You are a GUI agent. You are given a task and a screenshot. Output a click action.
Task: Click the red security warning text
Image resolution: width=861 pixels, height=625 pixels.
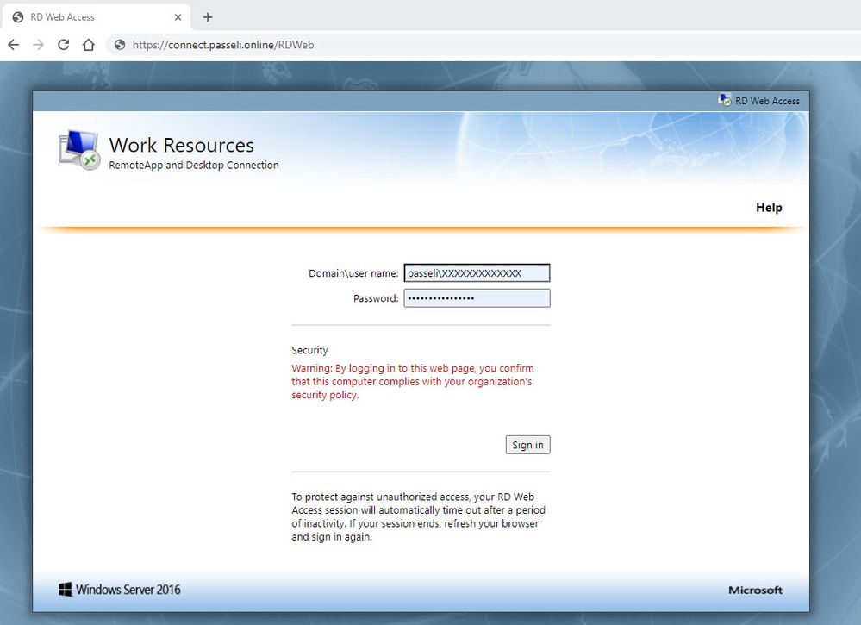412,382
